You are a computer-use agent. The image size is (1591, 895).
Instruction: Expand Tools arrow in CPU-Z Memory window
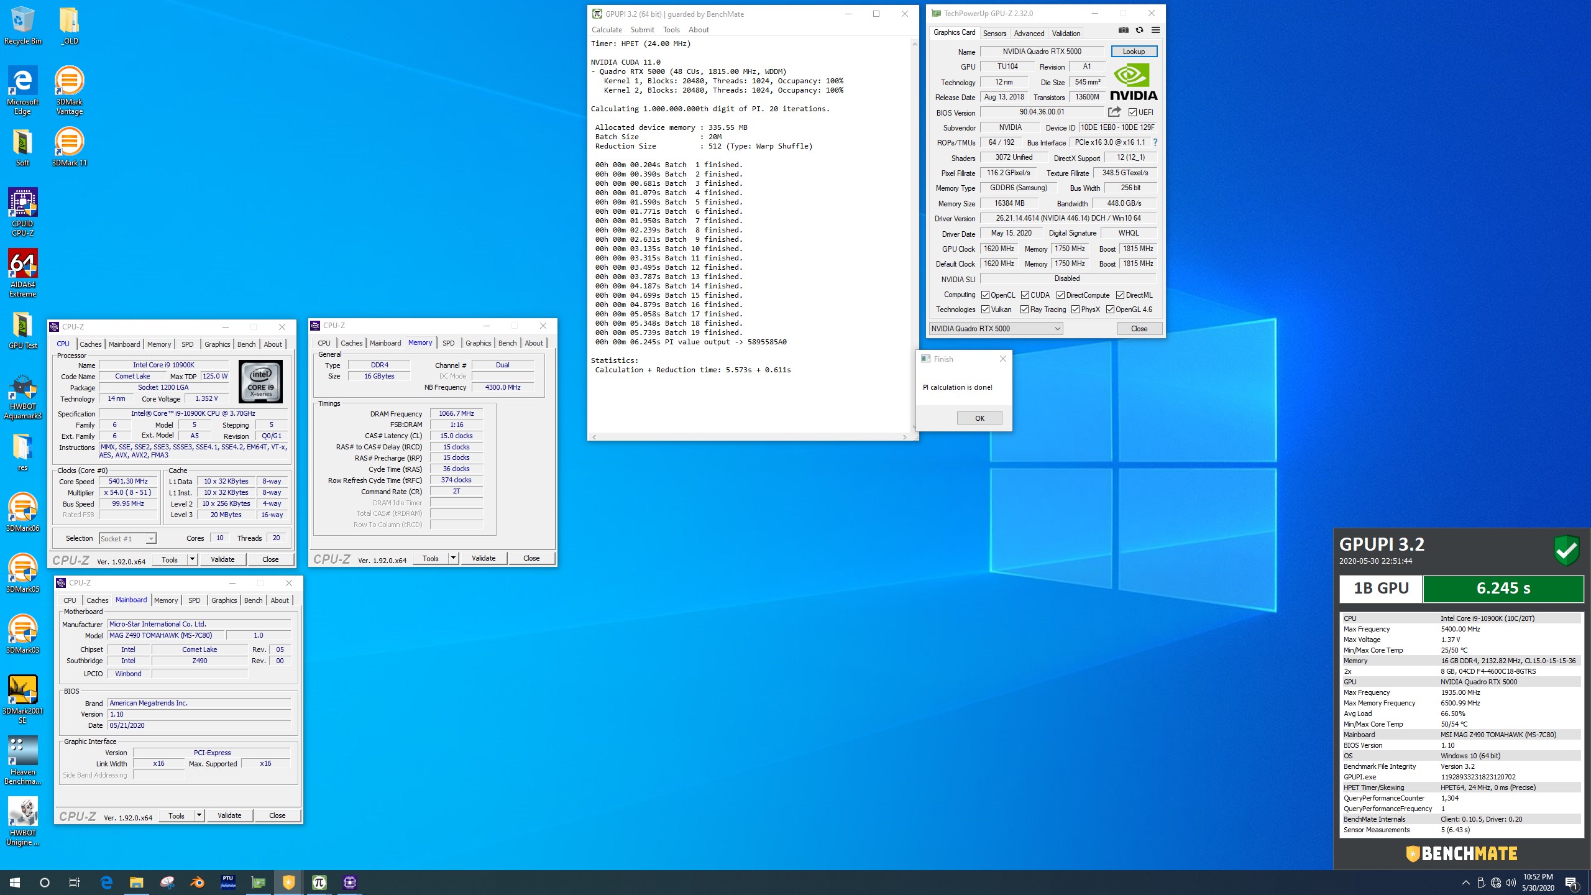(x=453, y=558)
